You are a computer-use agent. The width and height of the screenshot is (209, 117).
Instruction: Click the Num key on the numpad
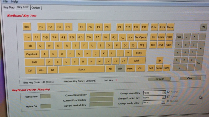(x=179, y=37)
